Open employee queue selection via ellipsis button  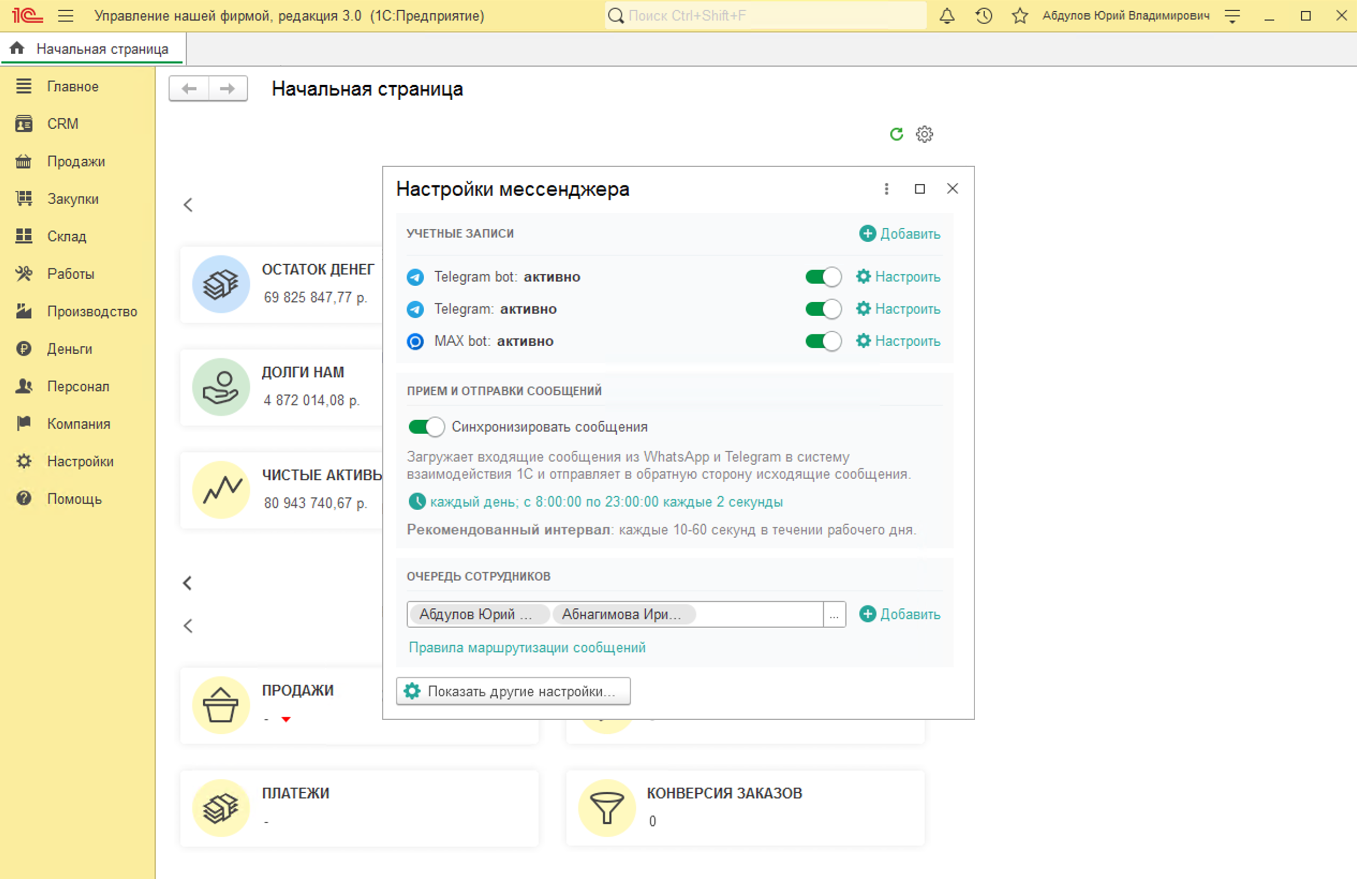tap(834, 614)
